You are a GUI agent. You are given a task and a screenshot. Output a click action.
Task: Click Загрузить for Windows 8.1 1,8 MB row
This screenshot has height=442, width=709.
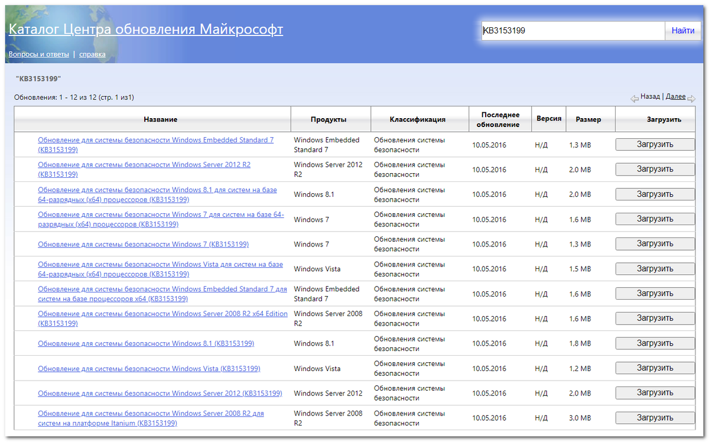pos(655,343)
